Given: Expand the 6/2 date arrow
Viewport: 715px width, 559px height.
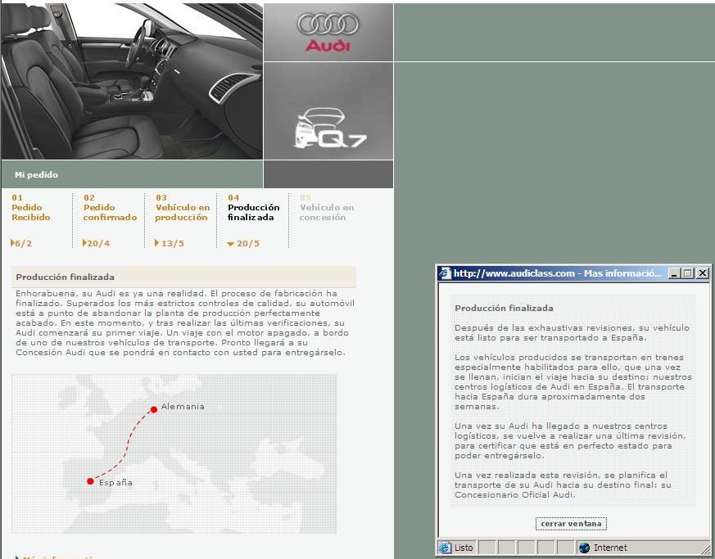Looking at the screenshot, I should coord(12,243).
